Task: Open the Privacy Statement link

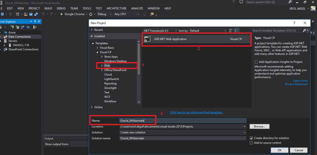Action: (296, 84)
